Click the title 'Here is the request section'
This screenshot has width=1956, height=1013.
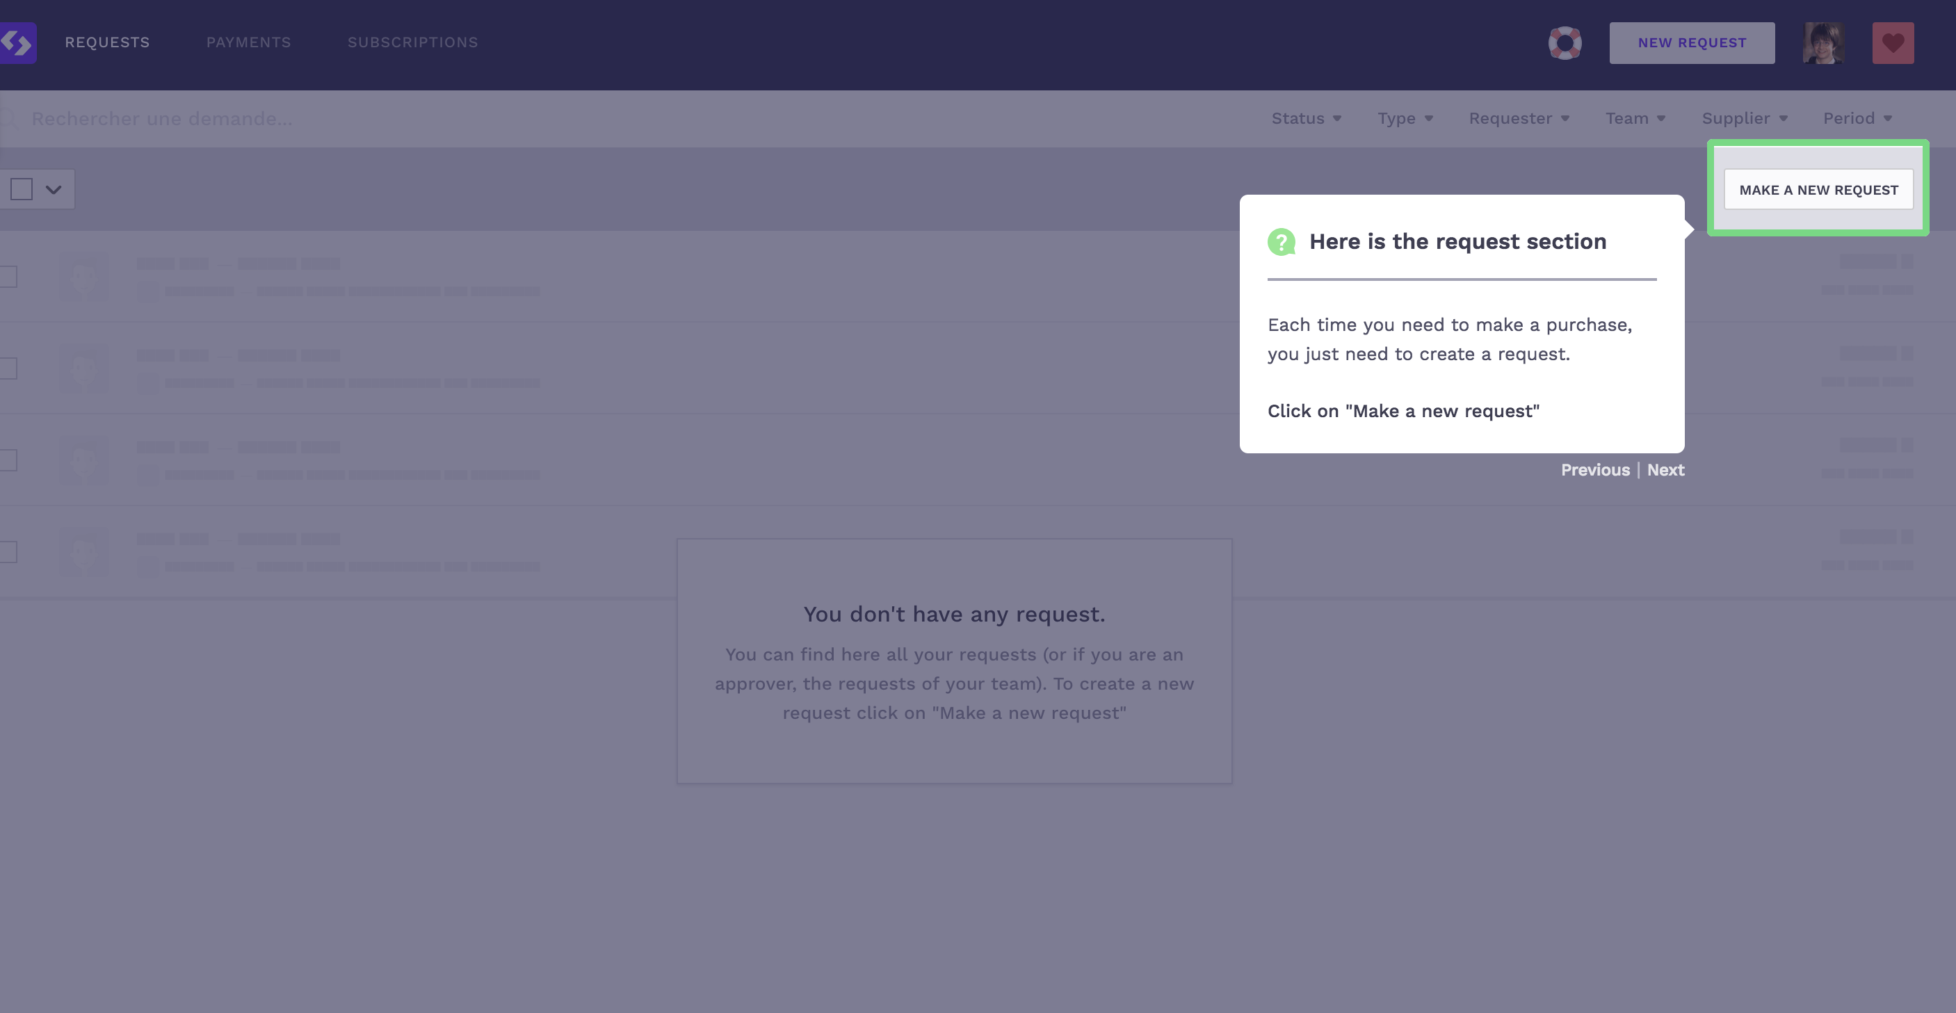(1458, 241)
